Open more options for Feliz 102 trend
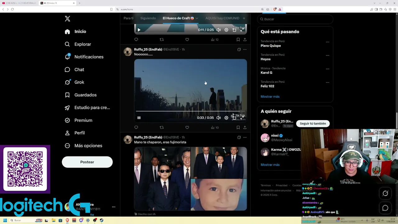Viewport: 398px width, 224px height. click(x=327, y=82)
